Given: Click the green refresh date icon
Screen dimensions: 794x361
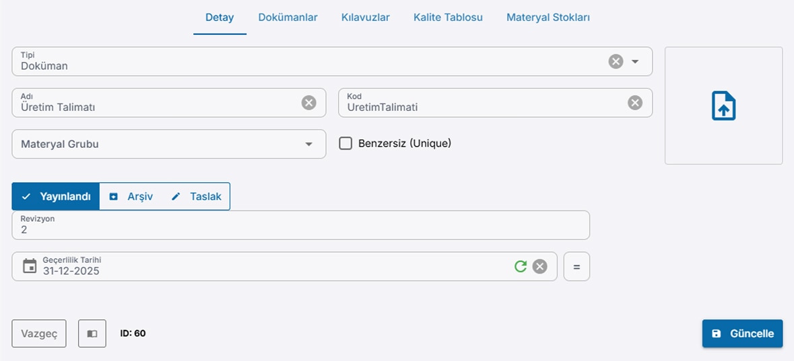Looking at the screenshot, I should tap(521, 266).
